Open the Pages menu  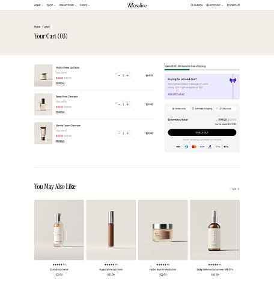click(x=85, y=5)
